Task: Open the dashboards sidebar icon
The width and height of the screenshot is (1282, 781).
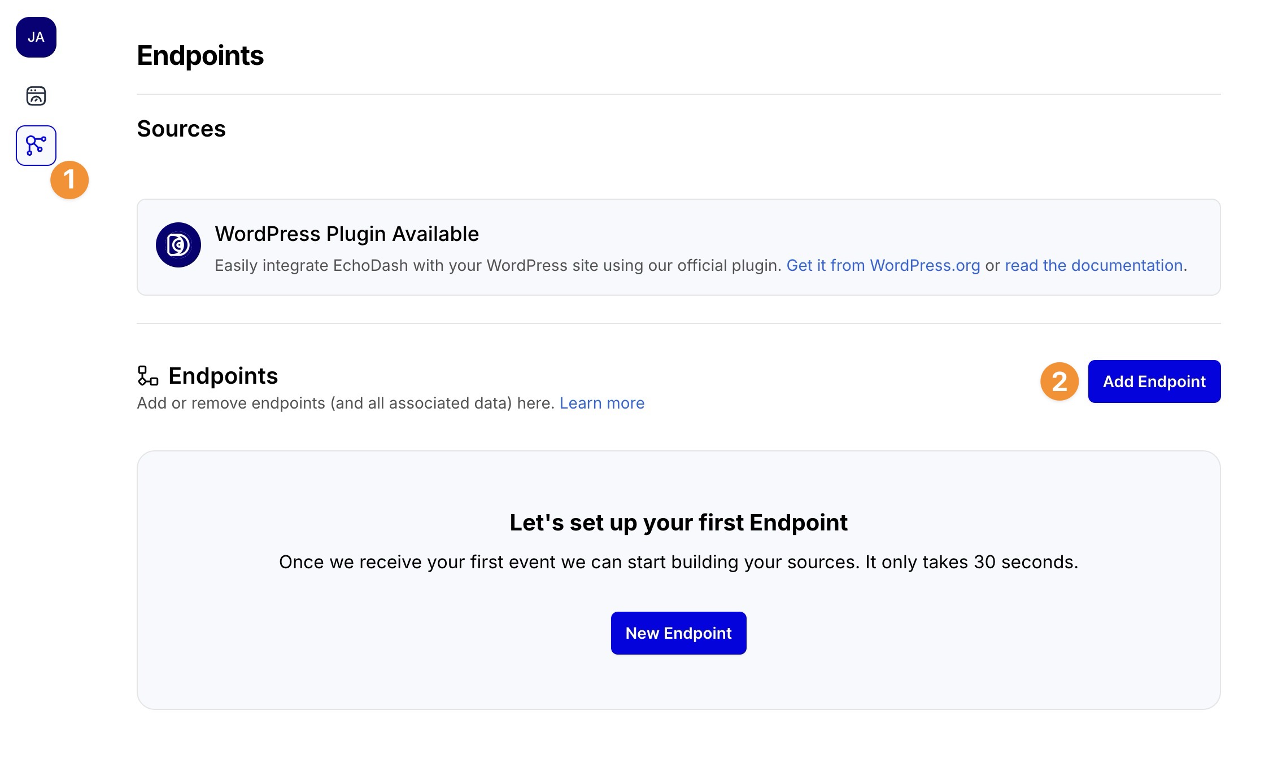Action: click(x=36, y=96)
